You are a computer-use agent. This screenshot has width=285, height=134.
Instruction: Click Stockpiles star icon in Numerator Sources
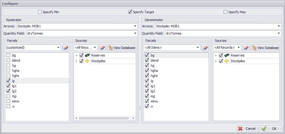pos(87,61)
